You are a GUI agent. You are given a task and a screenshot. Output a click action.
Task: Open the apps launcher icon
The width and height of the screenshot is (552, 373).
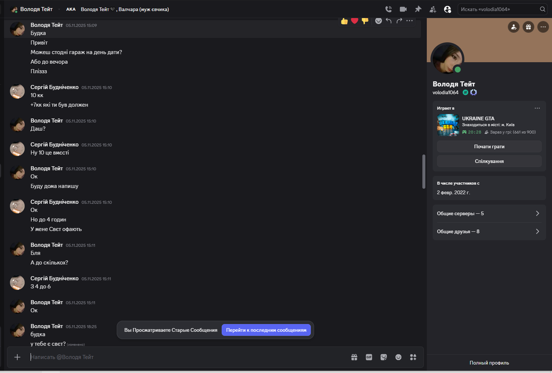pos(413,357)
